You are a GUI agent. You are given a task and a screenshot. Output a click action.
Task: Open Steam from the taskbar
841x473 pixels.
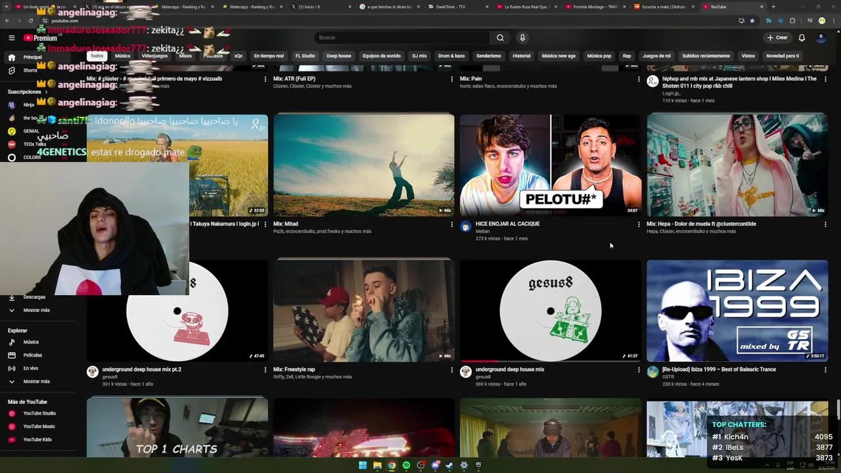coord(449,465)
